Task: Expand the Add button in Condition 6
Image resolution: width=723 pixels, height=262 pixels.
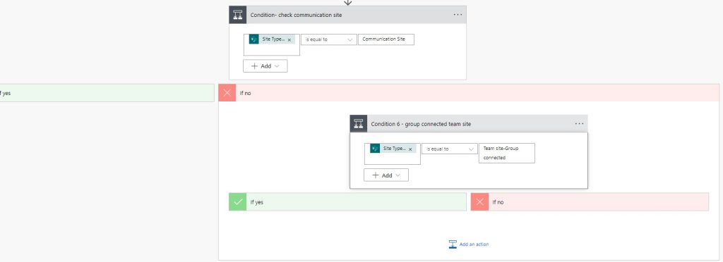Action: (386, 175)
